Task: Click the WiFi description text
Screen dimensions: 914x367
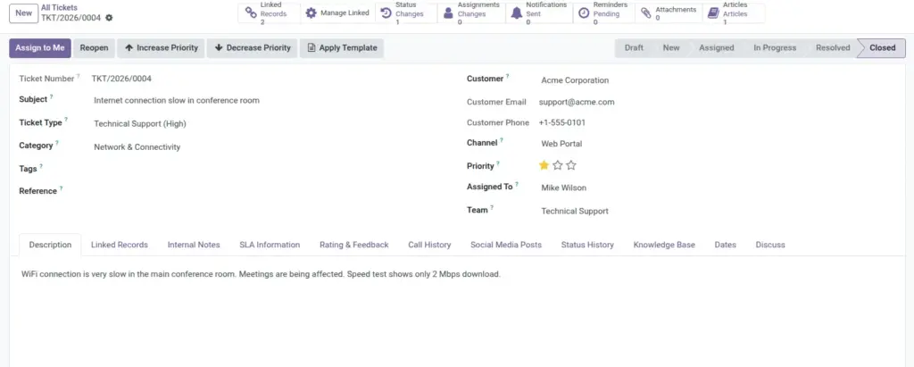Action: [261, 273]
